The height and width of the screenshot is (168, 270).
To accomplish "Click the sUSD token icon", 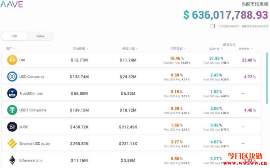I will click(x=12, y=127).
